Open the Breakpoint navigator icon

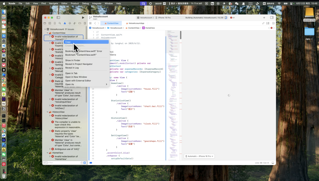pyautogui.click(x=80, y=23)
